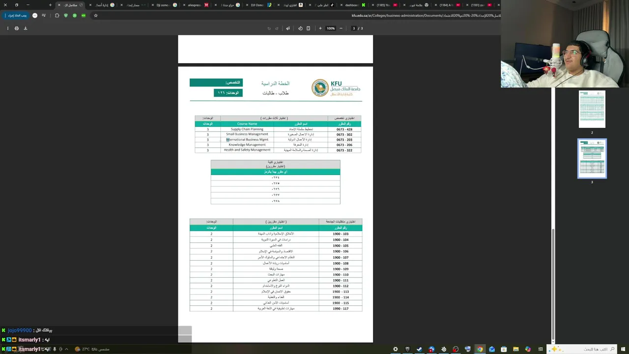
Task: Open page 2 thumbnail in sidebar
Action: click(x=592, y=109)
